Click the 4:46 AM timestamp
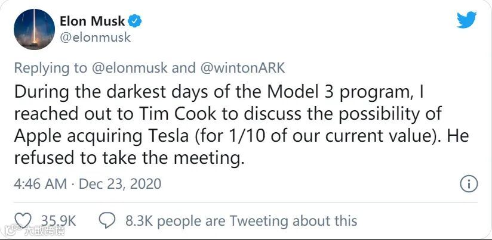Viewport: 492px width, 240px height. pos(40,183)
